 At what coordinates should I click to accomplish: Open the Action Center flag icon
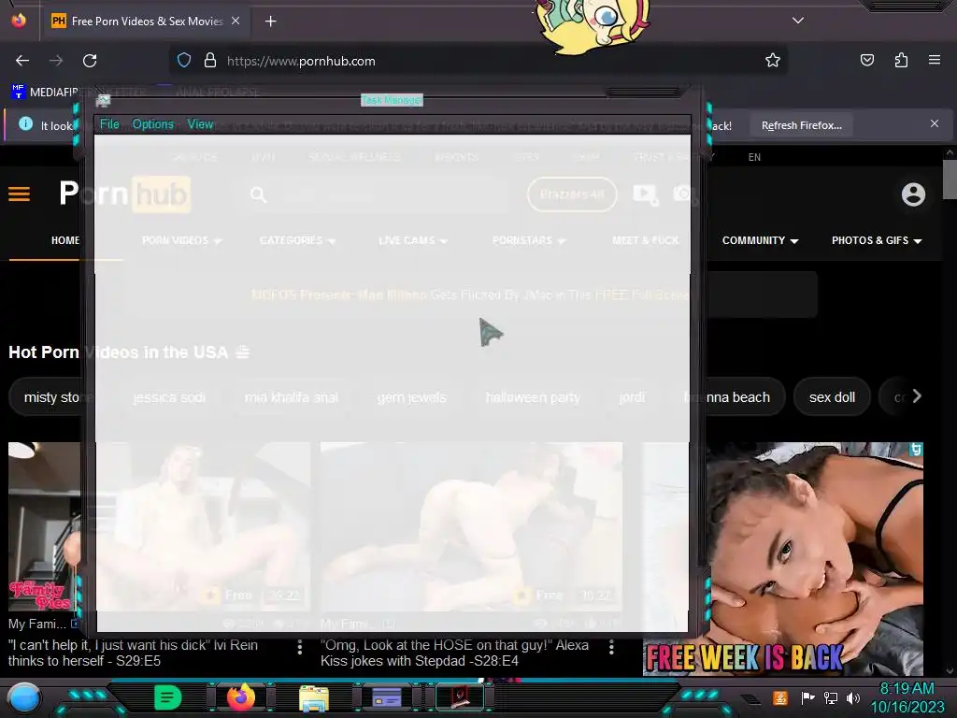tap(807, 697)
